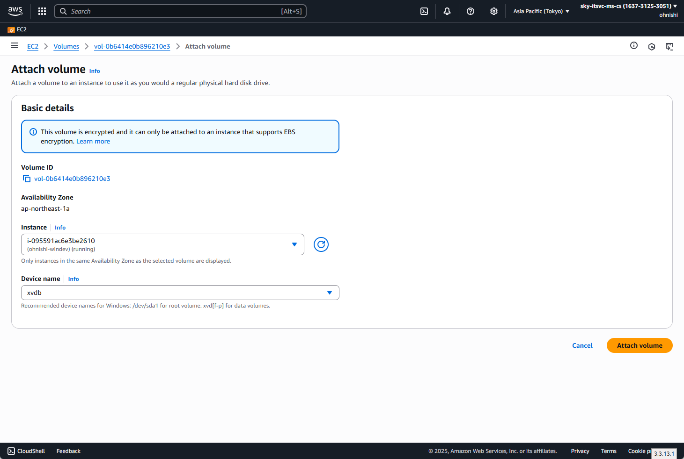This screenshot has height=459, width=684.
Task: Change region from Asia Pacific (Tokyo)
Action: point(541,11)
